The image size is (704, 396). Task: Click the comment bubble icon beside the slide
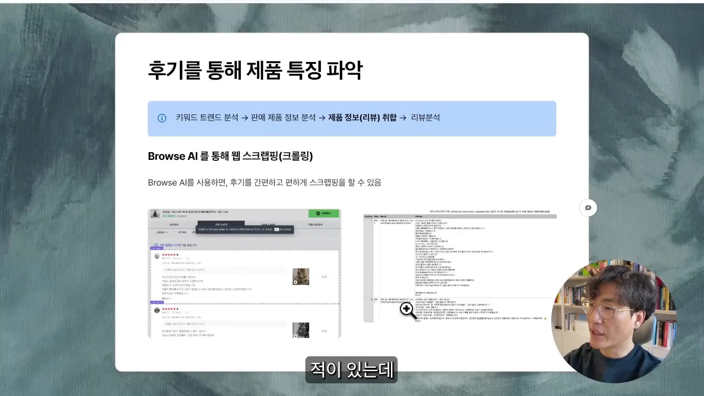pyautogui.click(x=588, y=208)
